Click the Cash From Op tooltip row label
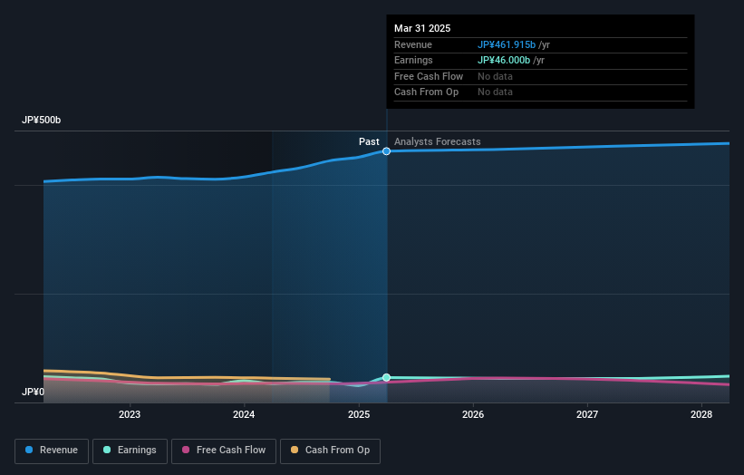 coord(426,92)
